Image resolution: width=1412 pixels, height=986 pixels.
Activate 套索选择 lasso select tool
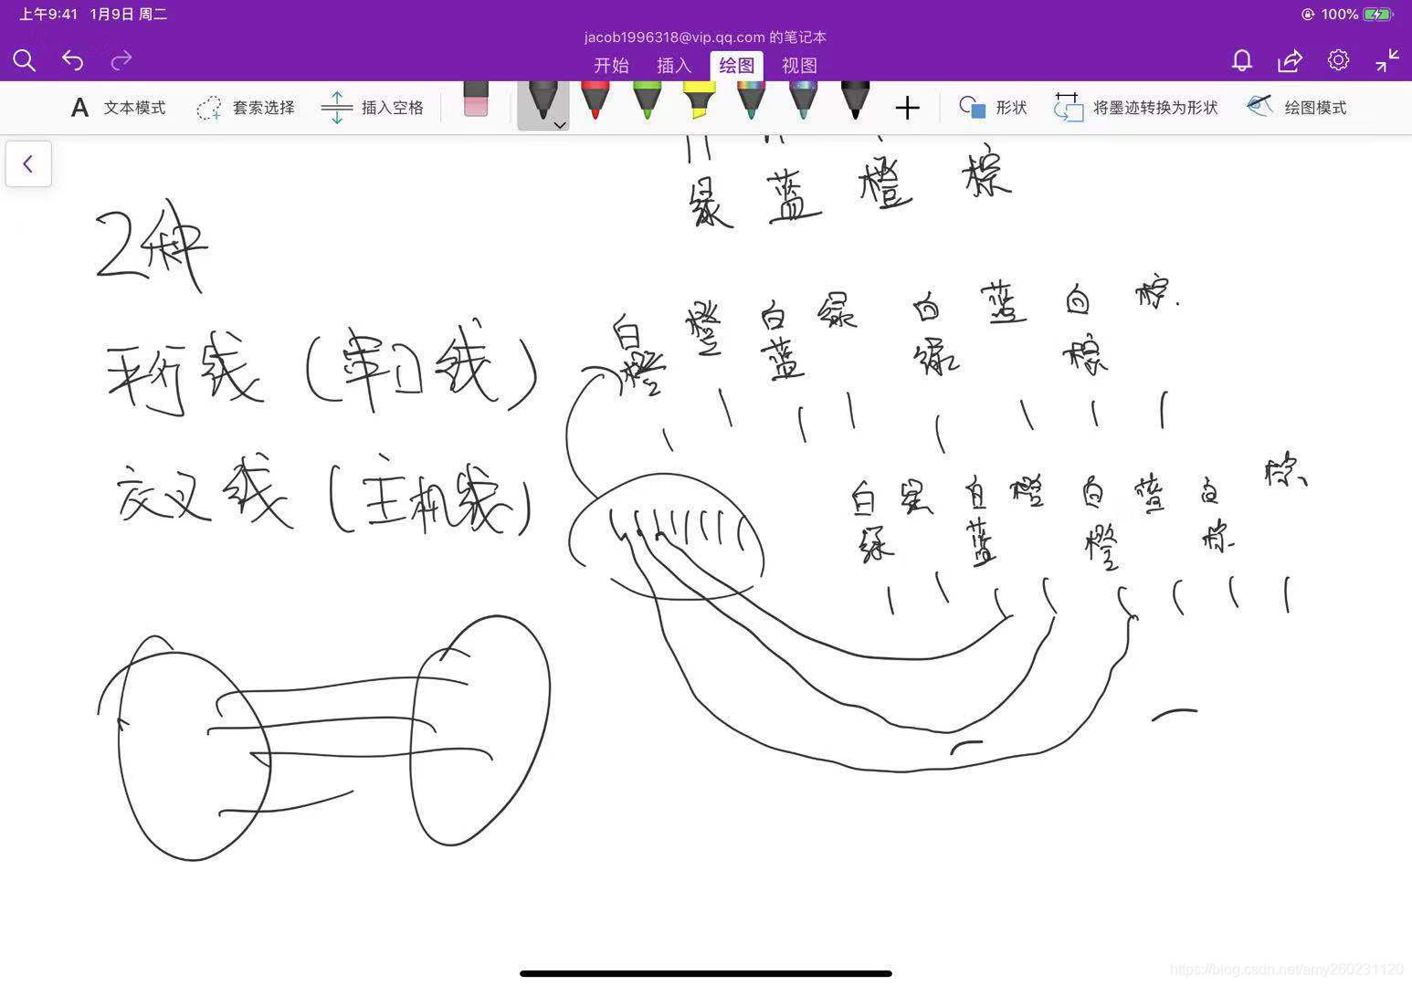coord(246,108)
